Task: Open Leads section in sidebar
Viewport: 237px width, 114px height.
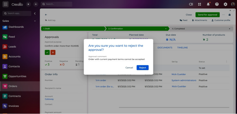Action: 12,47
